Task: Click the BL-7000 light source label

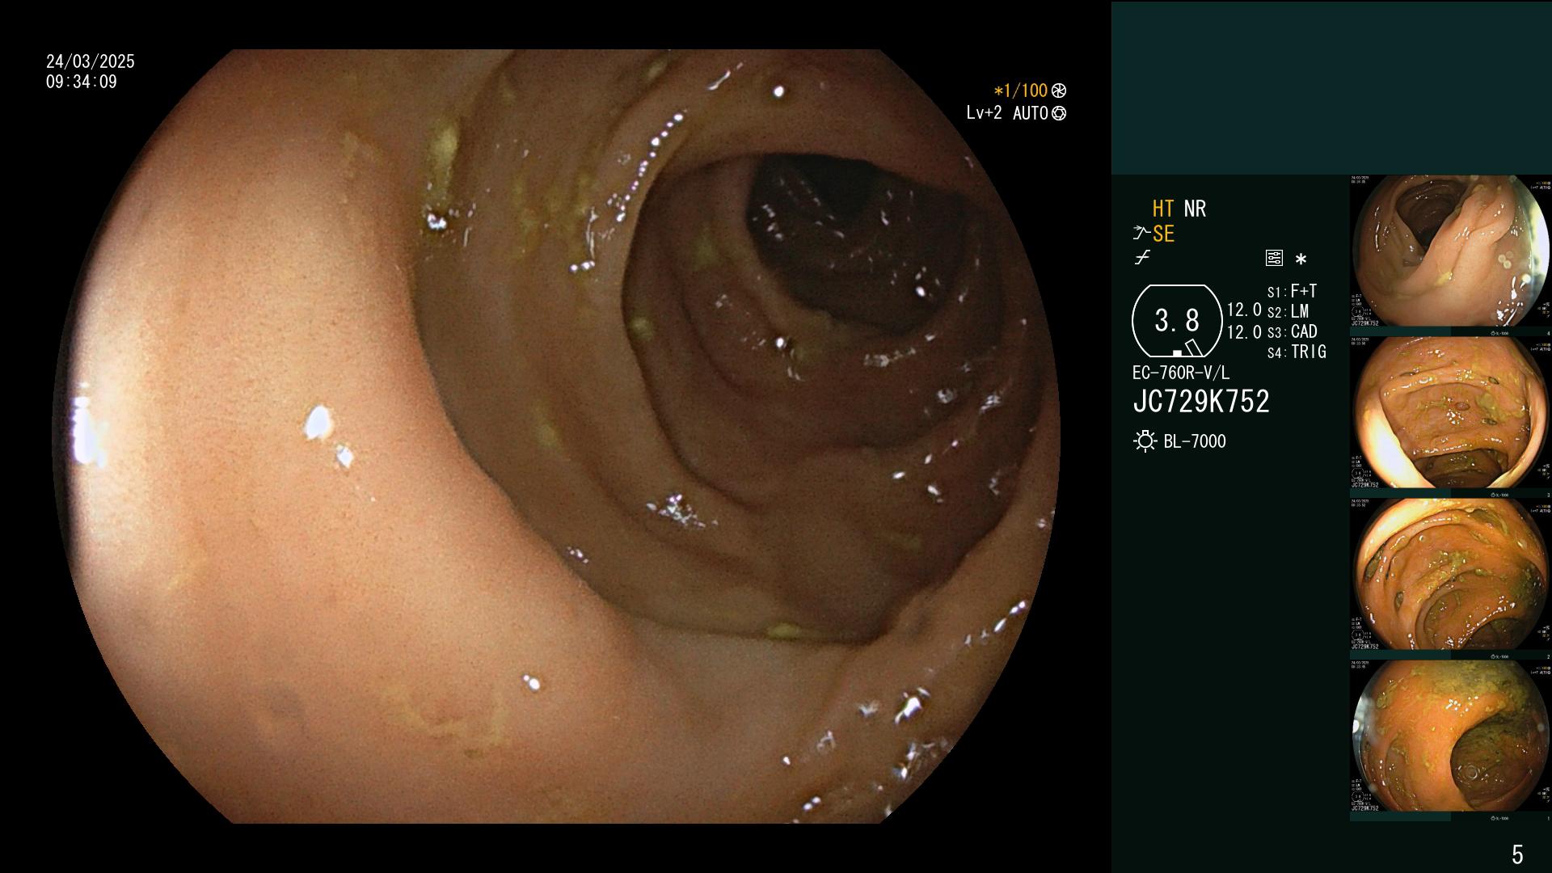Action: [1195, 441]
